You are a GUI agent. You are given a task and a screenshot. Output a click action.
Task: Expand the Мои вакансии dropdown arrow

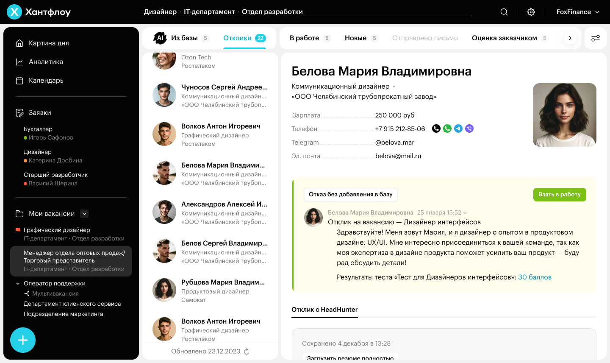pos(84,214)
